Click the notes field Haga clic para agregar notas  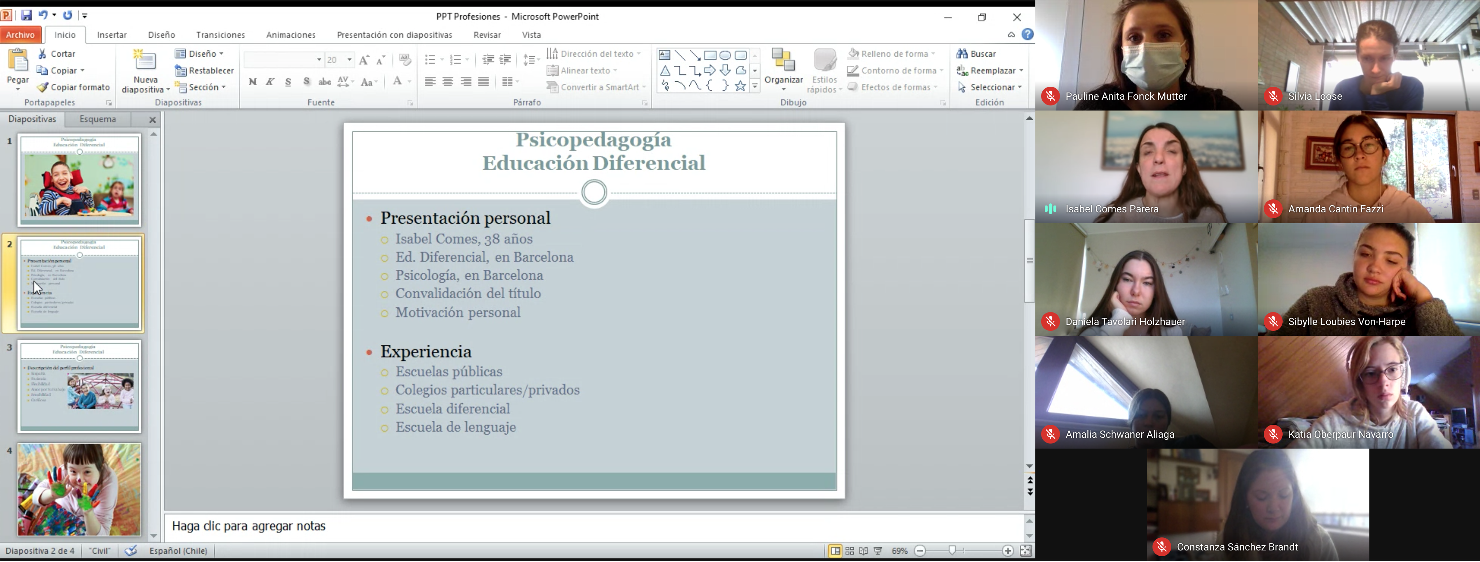[594, 526]
